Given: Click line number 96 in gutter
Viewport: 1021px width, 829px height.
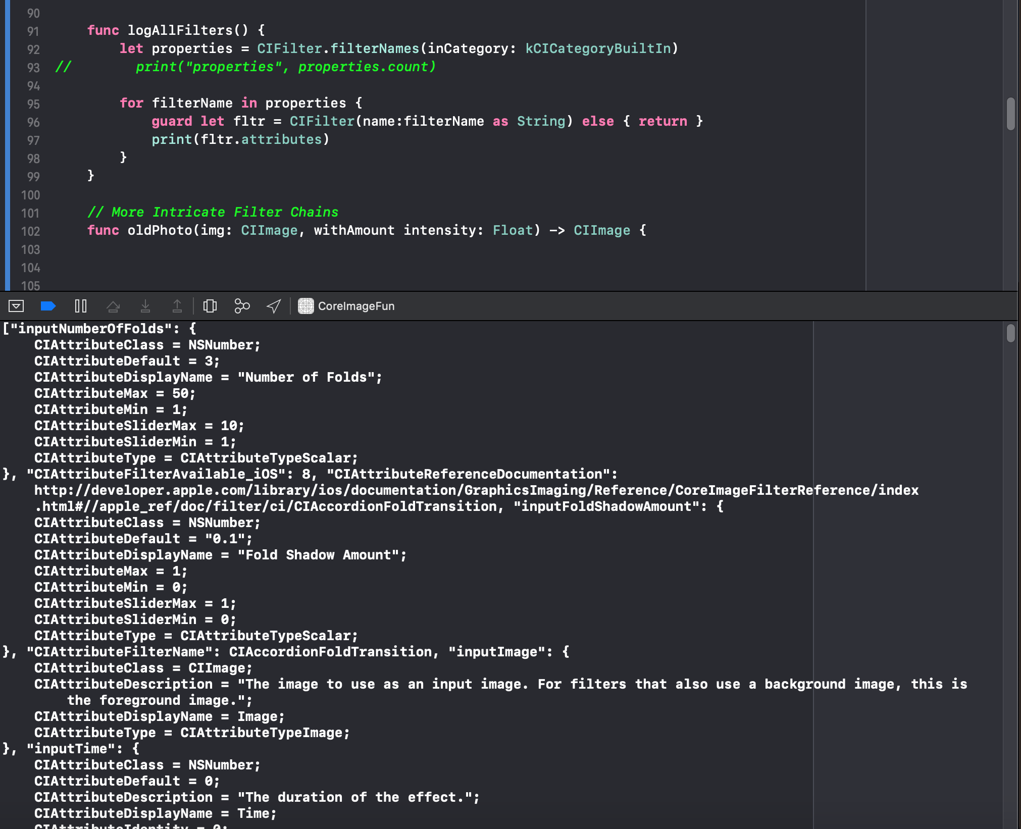Looking at the screenshot, I should [33, 122].
